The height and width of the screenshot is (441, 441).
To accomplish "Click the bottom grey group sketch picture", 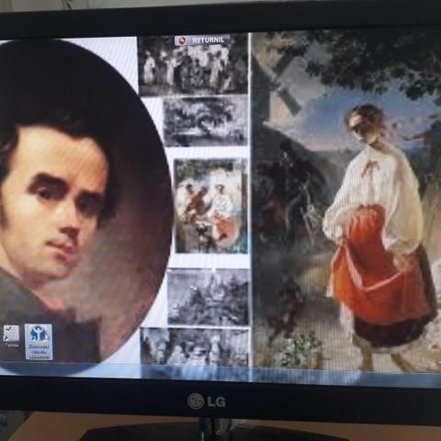I will [195, 346].
